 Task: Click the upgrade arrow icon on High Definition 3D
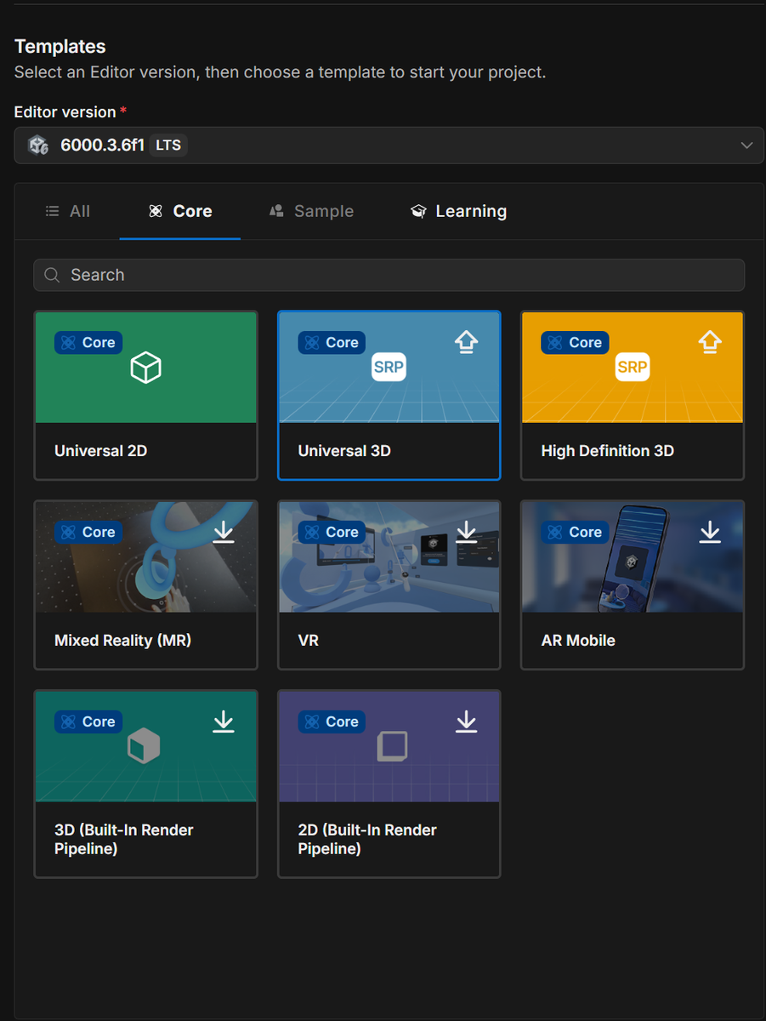click(710, 342)
